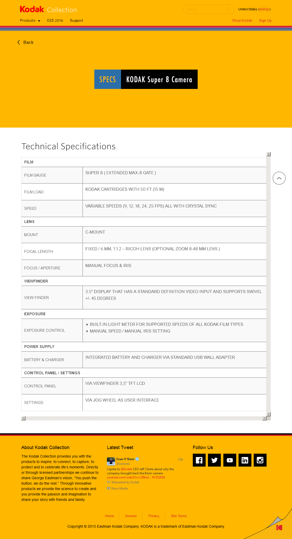Click the horizontal scrollbar left arrow
The height and width of the screenshot is (539, 292).
23,418
